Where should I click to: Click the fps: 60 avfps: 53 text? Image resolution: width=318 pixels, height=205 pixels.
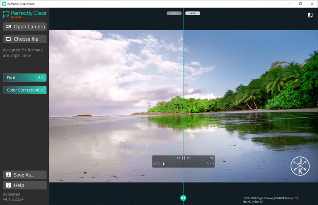(253, 202)
